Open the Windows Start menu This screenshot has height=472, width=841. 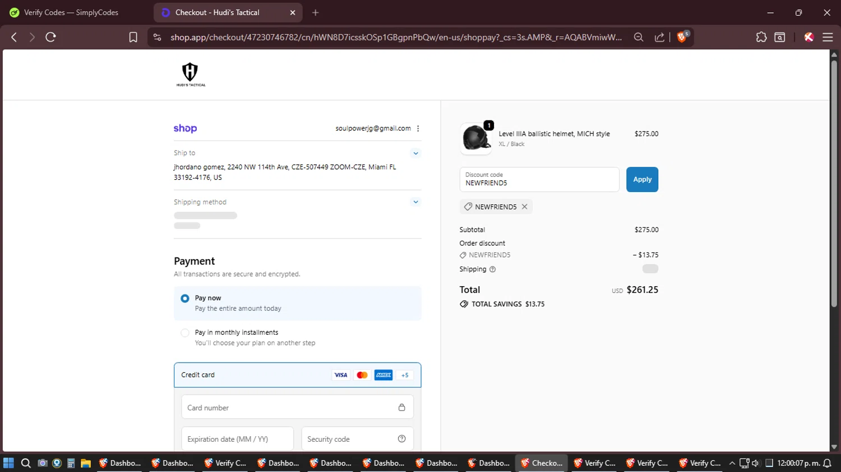point(8,463)
